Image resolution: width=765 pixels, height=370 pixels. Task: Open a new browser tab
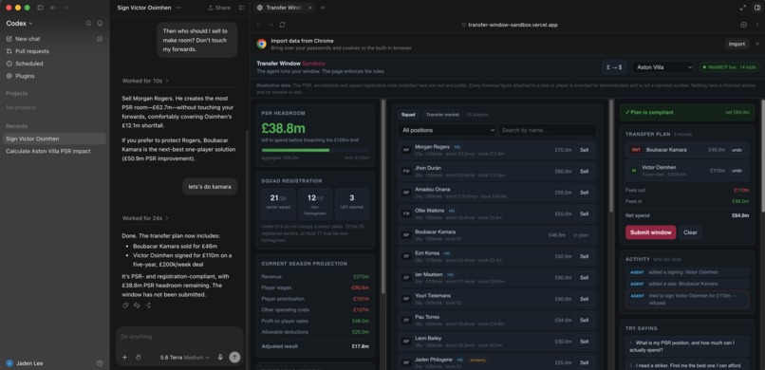(323, 8)
